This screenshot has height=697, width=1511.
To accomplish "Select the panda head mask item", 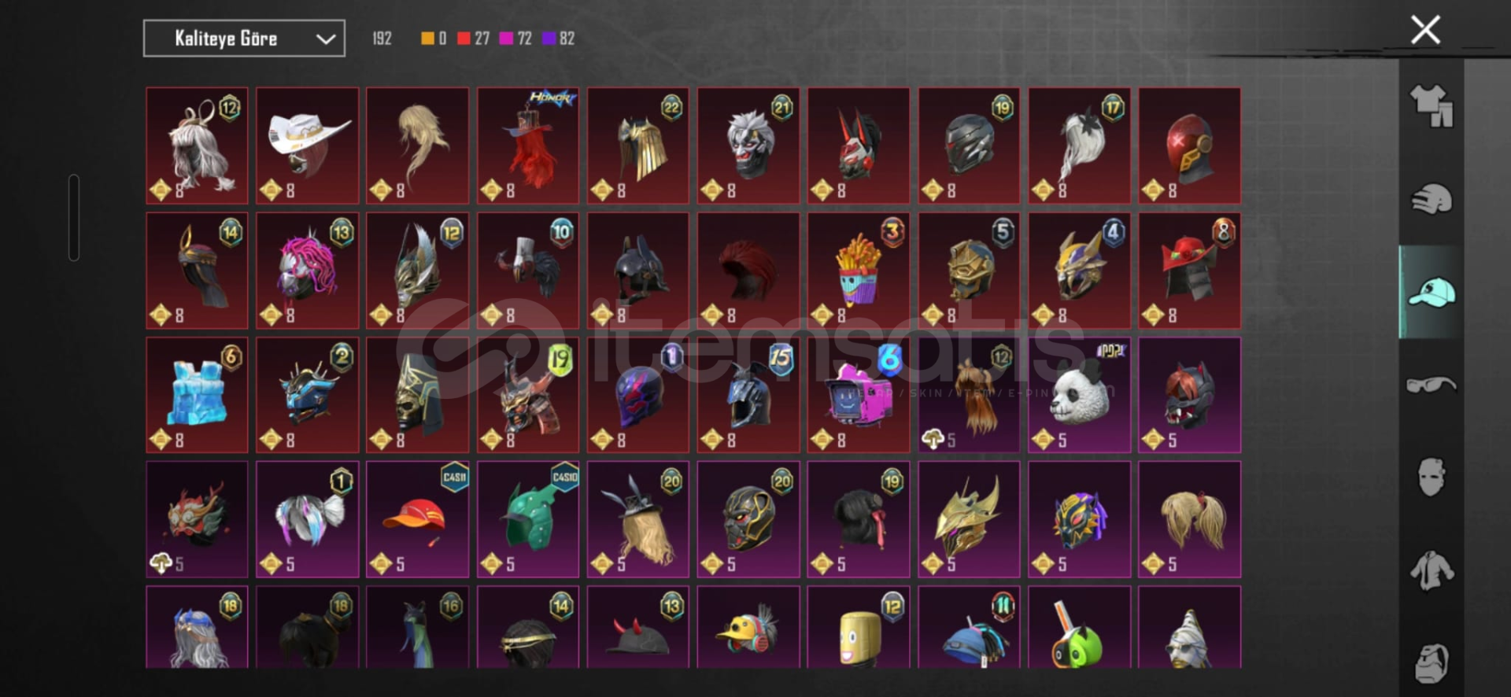I will (x=1079, y=395).
